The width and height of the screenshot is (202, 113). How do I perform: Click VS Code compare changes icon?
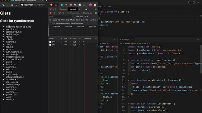(x=189, y=3)
